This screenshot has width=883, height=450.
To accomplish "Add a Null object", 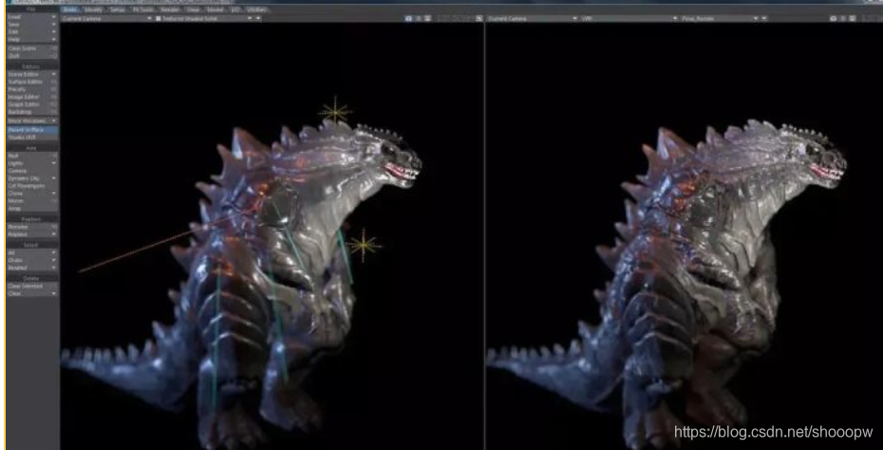I will pyautogui.click(x=32, y=156).
